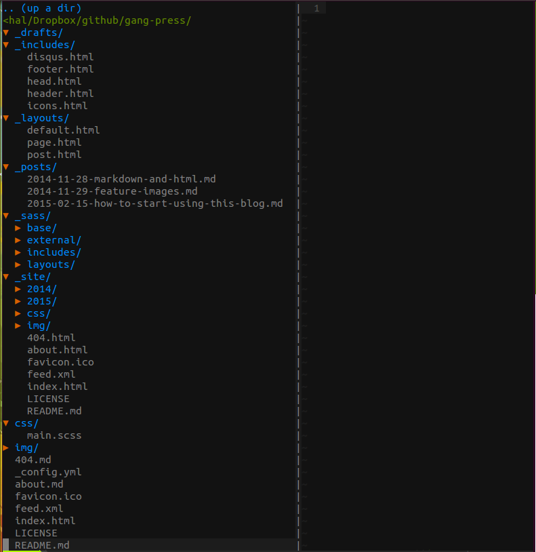The width and height of the screenshot is (536, 552).
Task: Select the _posts/ directory name
Action: click(36, 167)
